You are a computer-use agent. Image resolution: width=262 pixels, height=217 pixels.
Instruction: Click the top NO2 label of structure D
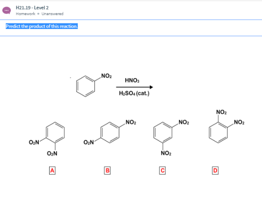point(221,112)
